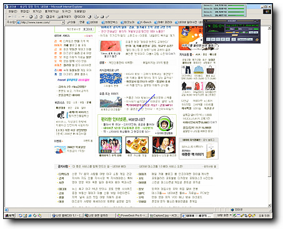Open the Search (검색) toolbar button
The width and height of the screenshot is (283, 229).
[50, 17]
